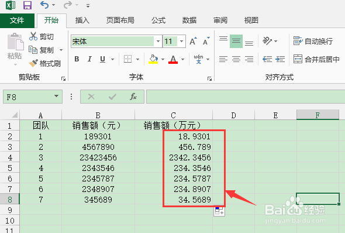This screenshot has height=233, width=345.
Task: Click the Decrease Font Size icon
Action: pyautogui.click(x=206, y=41)
